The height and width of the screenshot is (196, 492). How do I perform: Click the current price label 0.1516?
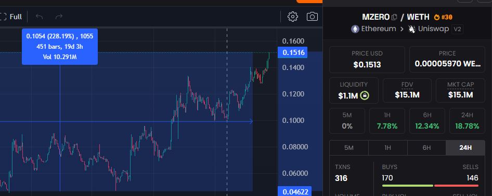coord(293,52)
